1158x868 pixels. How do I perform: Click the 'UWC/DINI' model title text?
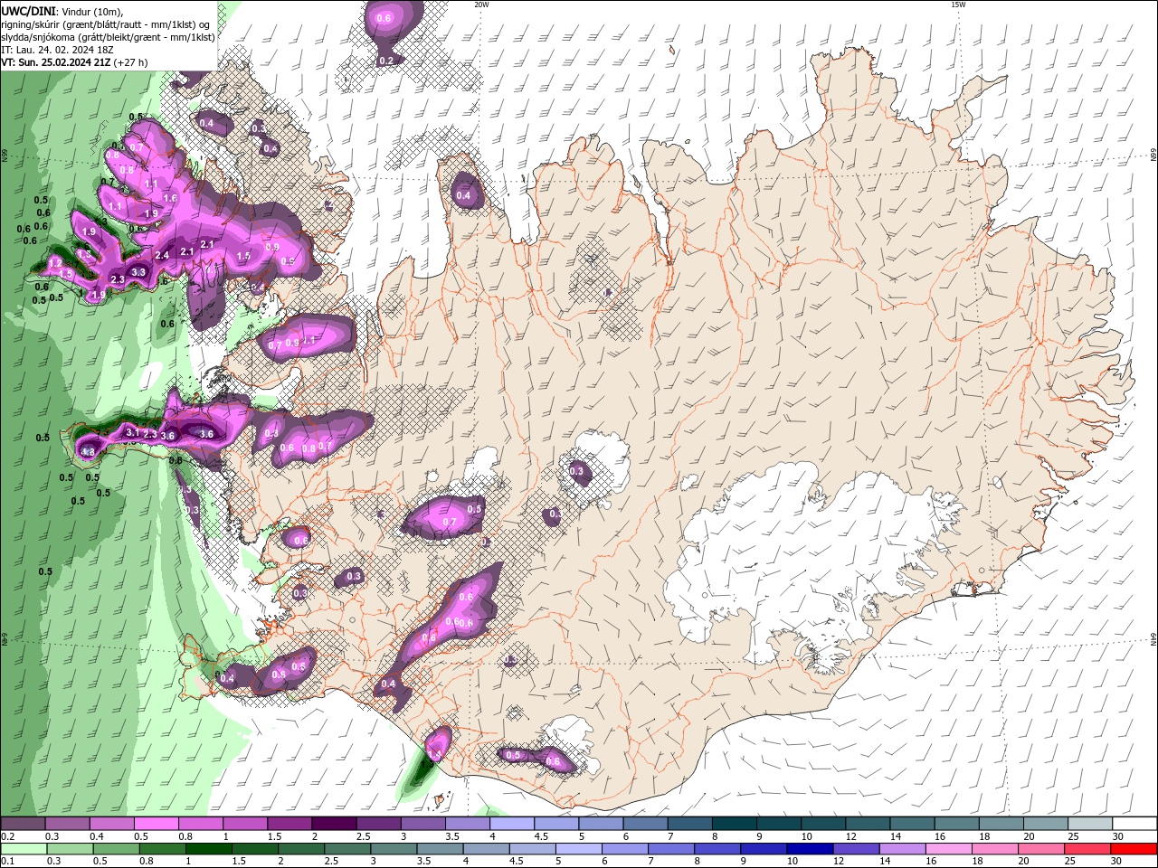pos(28,11)
